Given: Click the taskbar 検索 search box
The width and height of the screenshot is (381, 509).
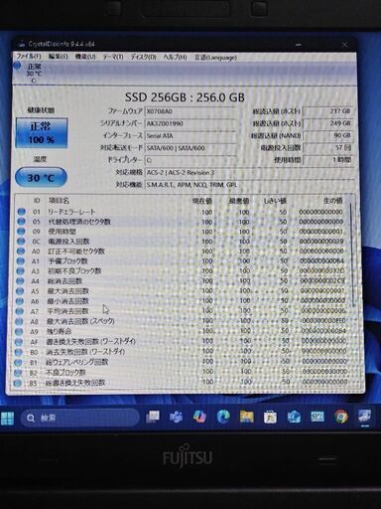Looking at the screenshot, I should coord(80,418).
